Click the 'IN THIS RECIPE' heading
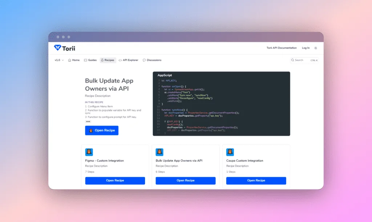The image size is (372, 222). pyautogui.click(x=94, y=102)
